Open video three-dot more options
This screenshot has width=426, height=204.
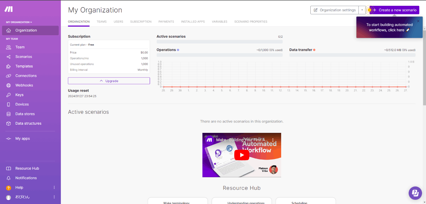tap(273, 140)
